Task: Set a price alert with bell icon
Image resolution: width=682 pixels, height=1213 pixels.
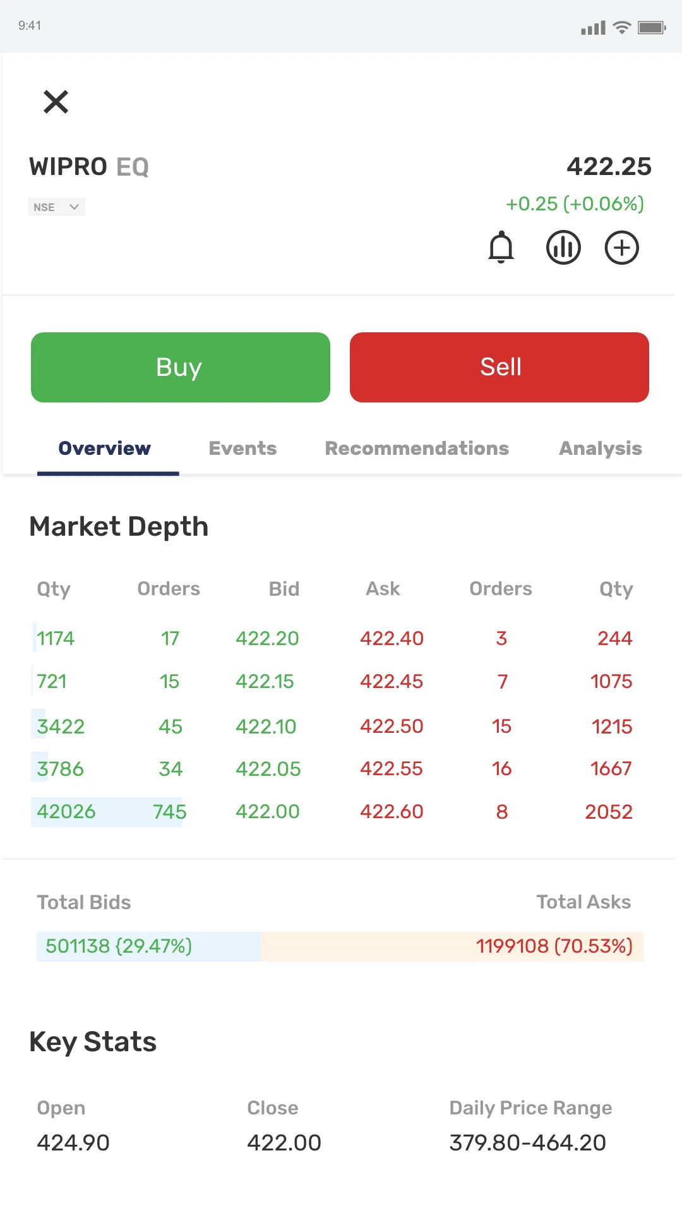Action: 501,247
